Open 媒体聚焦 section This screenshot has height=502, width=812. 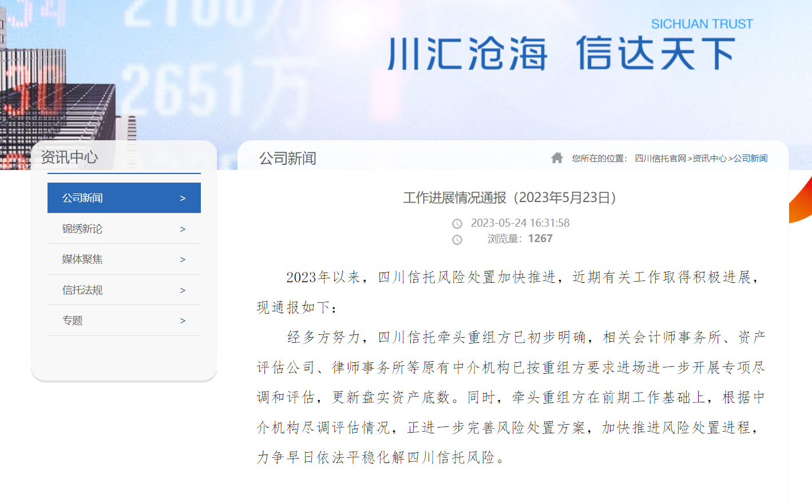(x=82, y=259)
